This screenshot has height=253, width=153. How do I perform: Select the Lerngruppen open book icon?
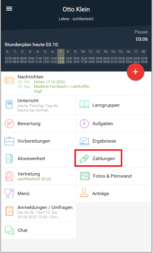point(84,104)
